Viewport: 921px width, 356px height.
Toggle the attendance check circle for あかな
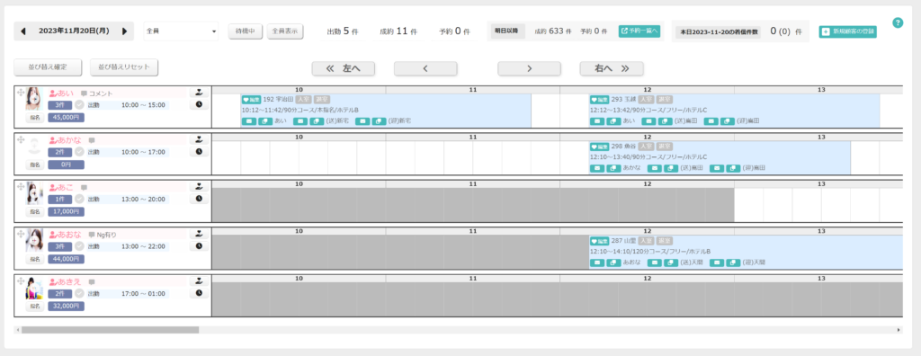[x=79, y=152]
